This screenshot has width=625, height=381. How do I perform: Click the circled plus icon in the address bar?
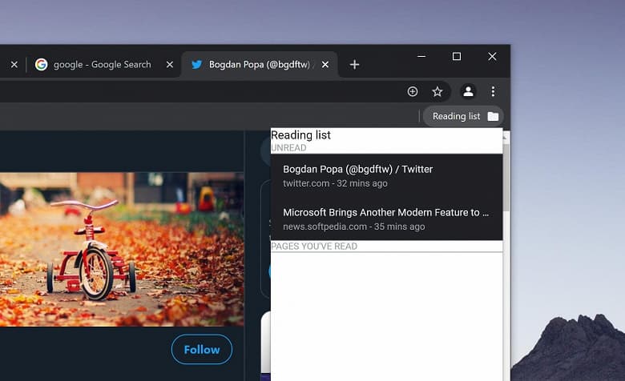pyautogui.click(x=413, y=91)
